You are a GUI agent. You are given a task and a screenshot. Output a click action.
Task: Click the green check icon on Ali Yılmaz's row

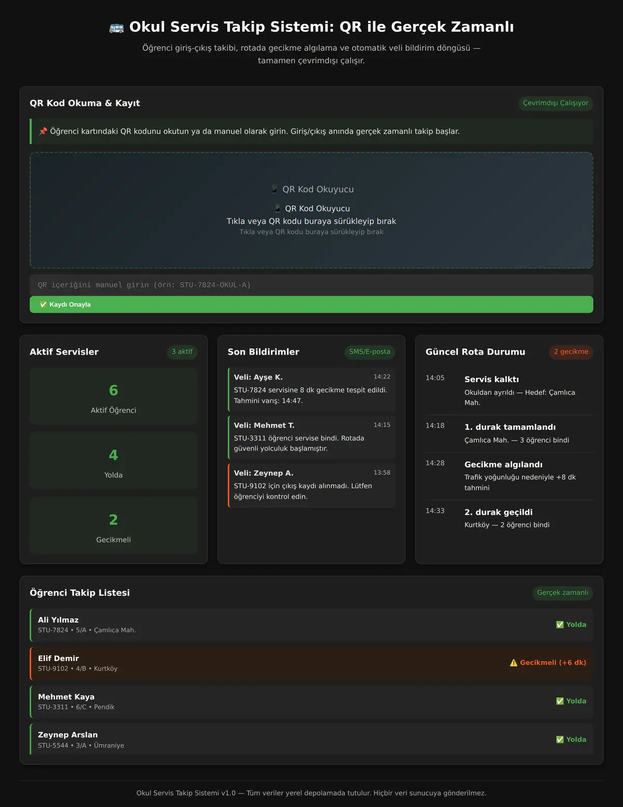(560, 625)
